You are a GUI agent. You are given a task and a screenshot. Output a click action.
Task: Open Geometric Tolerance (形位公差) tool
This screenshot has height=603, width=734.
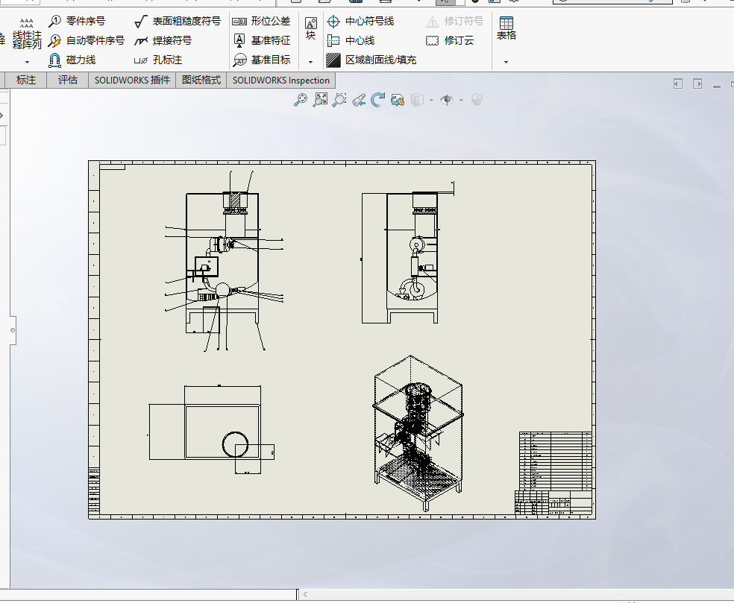pos(261,21)
